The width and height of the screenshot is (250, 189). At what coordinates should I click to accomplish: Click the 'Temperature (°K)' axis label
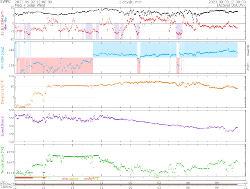tap(2, 160)
